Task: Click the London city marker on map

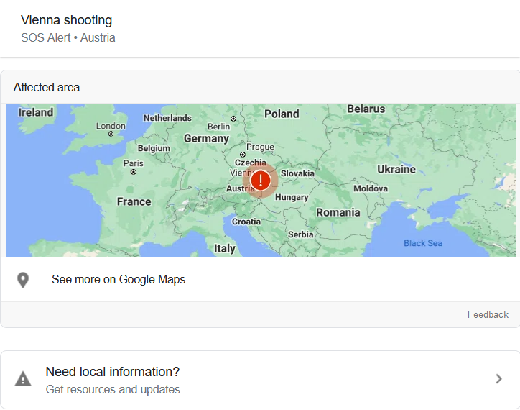Action: click(x=111, y=135)
